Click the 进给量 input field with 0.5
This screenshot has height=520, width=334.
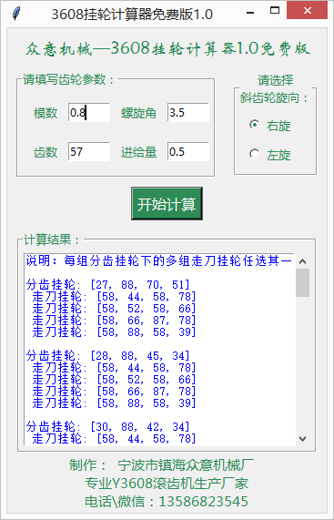click(188, 151)
